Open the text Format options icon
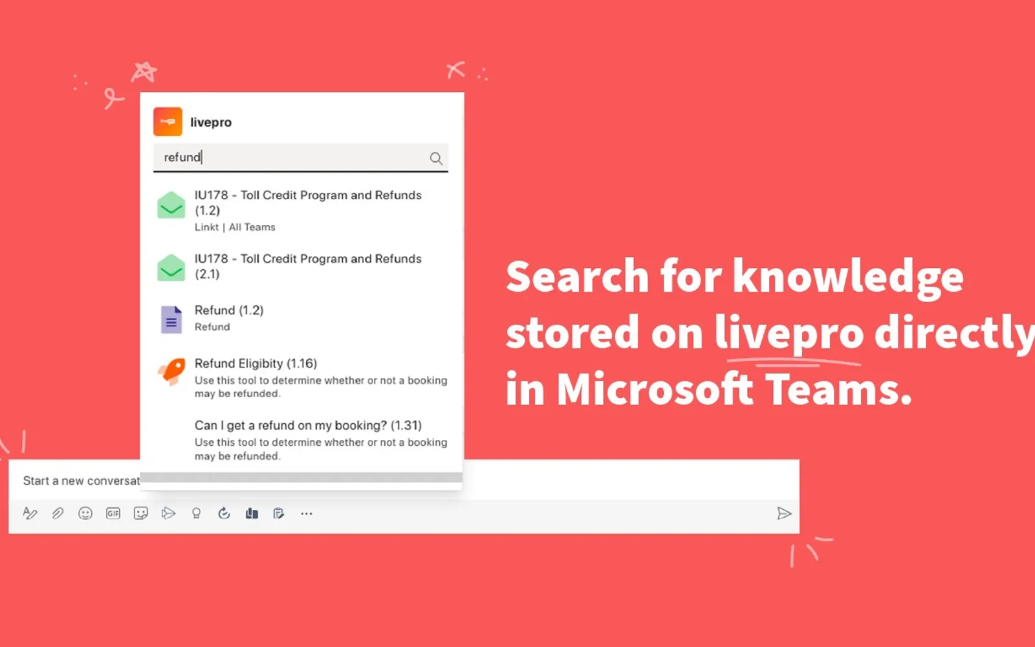Viewport: 1035px width, 647px height. [30, 513]
